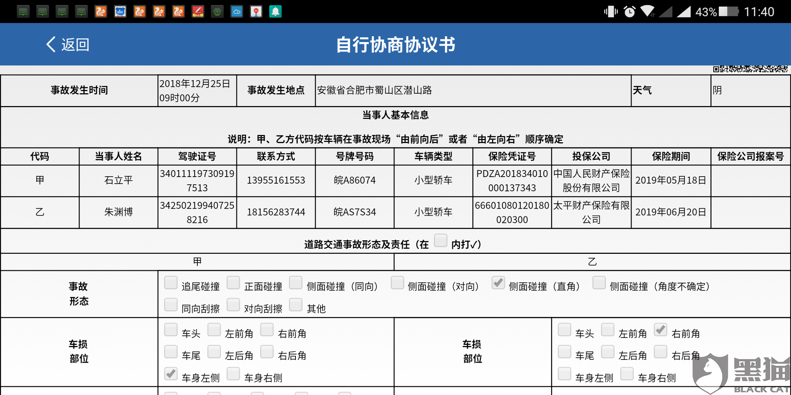The image size is (791, 395).
Task: Select the license plate cell 皖A86074
Action: point(355,180)
